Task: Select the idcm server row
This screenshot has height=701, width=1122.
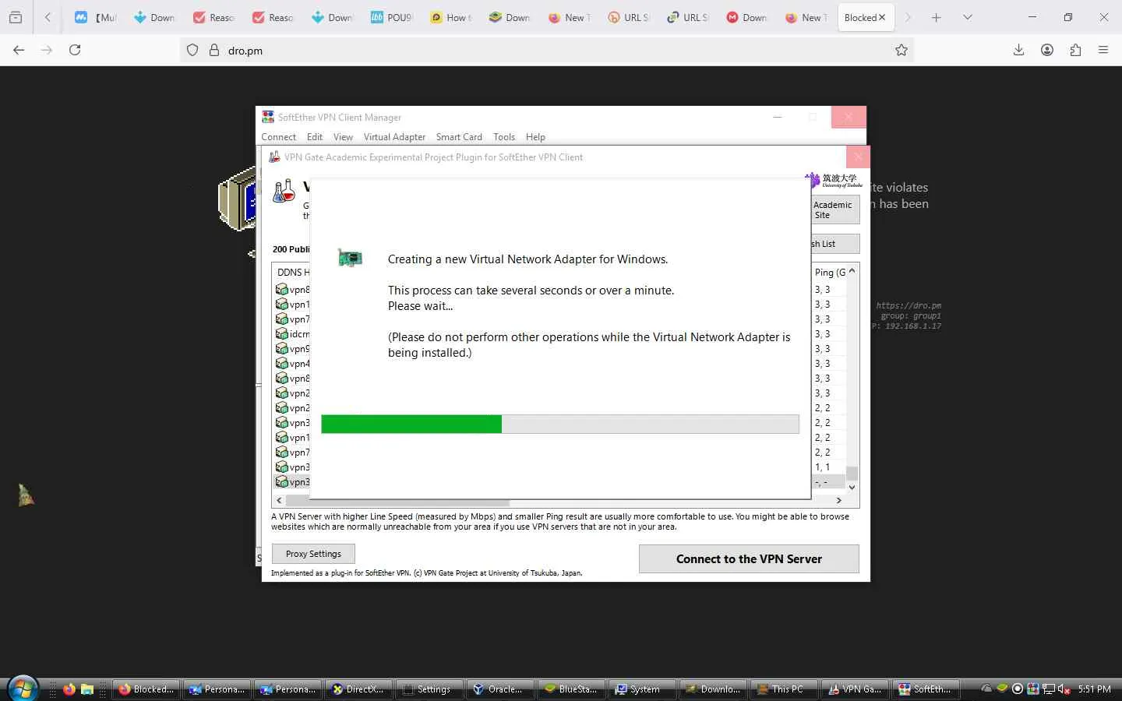Action: (x=292, y=334)
